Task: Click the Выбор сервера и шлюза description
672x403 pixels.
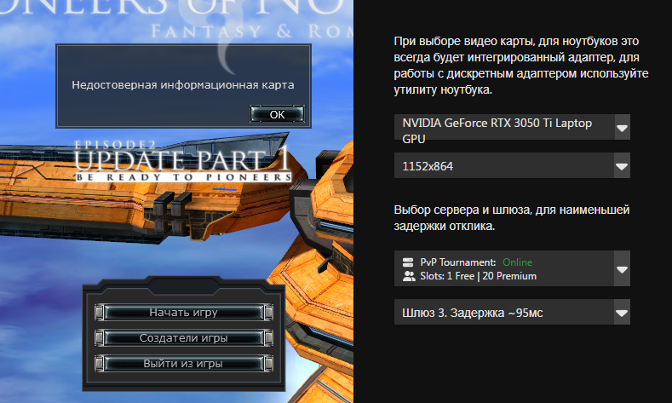Action: tap(512, 218)
